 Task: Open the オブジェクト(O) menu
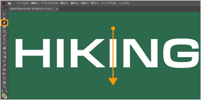click(50, 3)
